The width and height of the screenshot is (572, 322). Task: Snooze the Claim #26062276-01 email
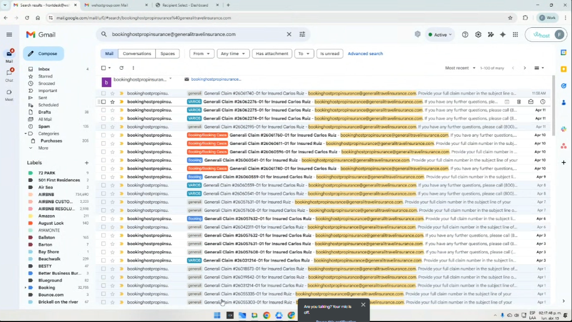pyautogui.click(x=543, y=102)
